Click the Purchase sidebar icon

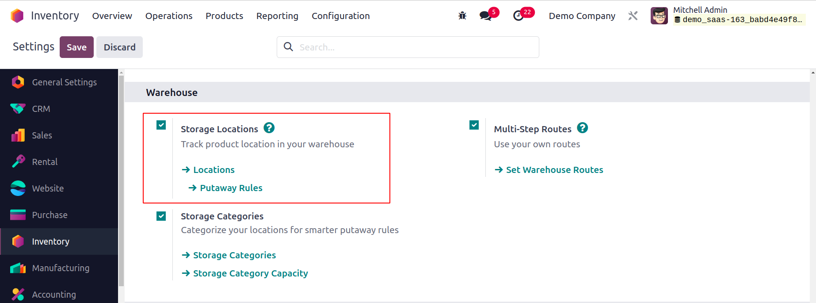tap(18, 215)
